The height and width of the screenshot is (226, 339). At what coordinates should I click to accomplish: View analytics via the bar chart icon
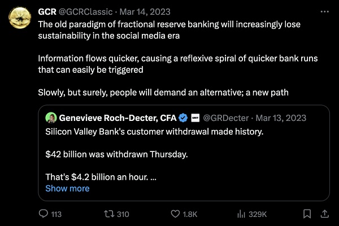point(242,214)
